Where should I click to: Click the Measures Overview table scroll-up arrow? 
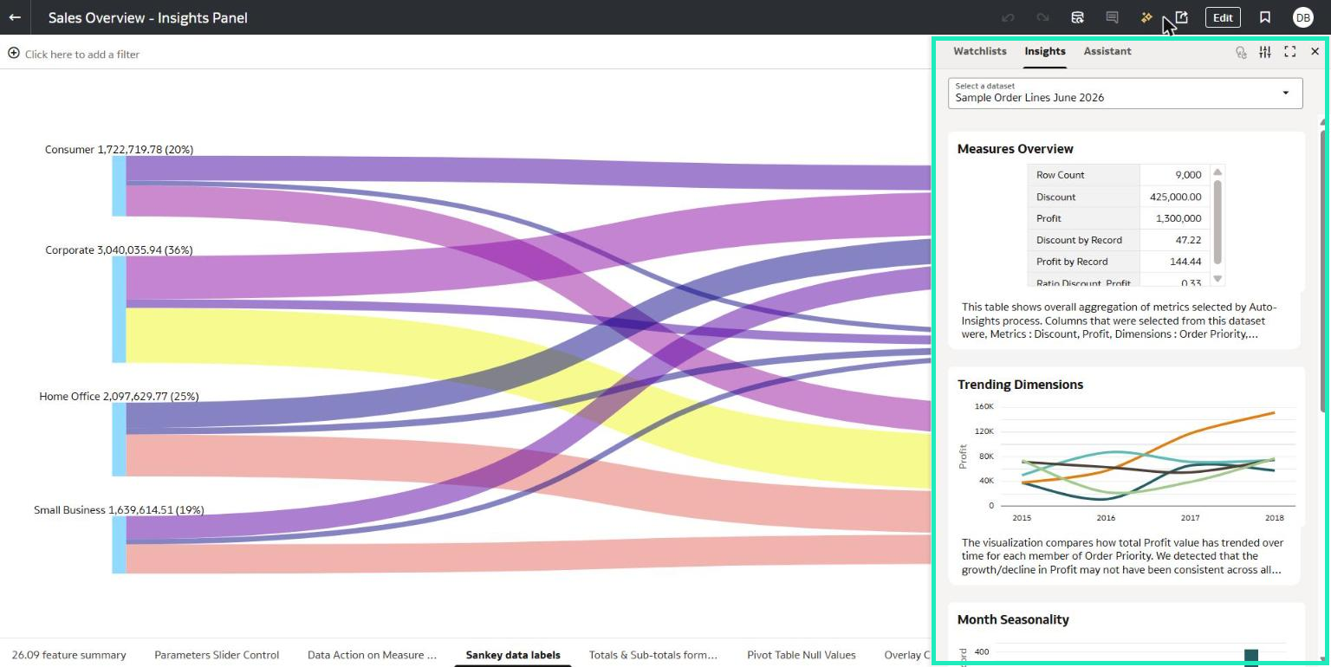point(1217,172)
